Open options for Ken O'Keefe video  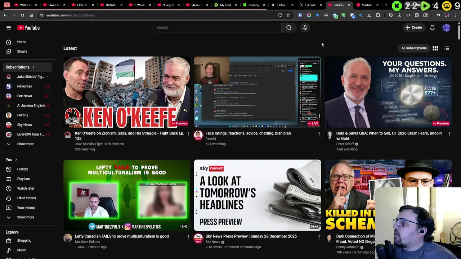click(188, 133)
